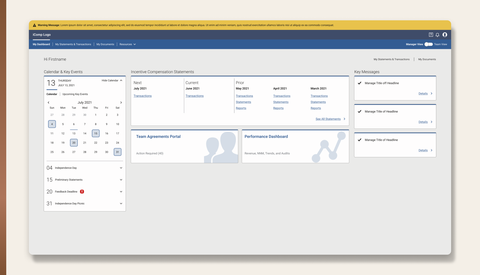
Task: Open the help question mark icon
Action: pos(431,35)
